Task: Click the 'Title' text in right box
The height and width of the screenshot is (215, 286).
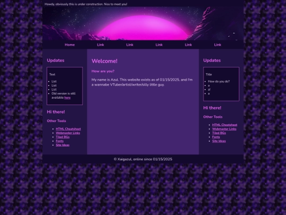Action: coord(209,74)
